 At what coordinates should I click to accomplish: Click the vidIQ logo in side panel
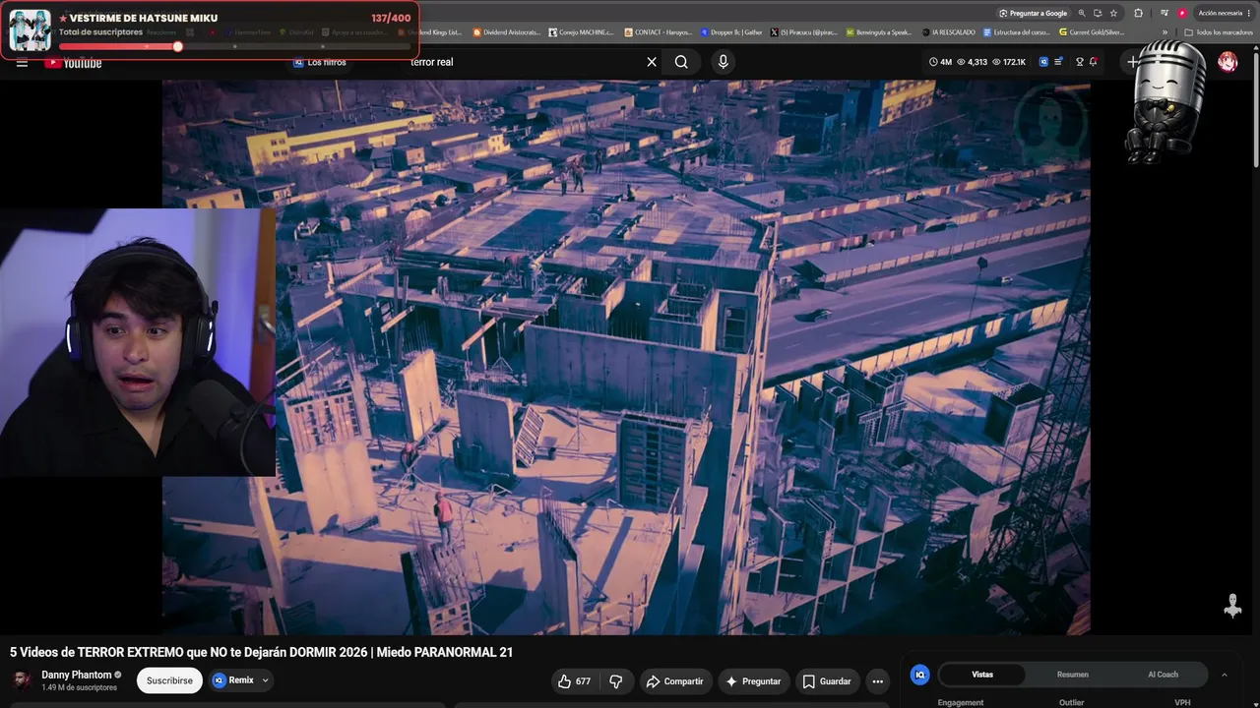coord(919,675)
